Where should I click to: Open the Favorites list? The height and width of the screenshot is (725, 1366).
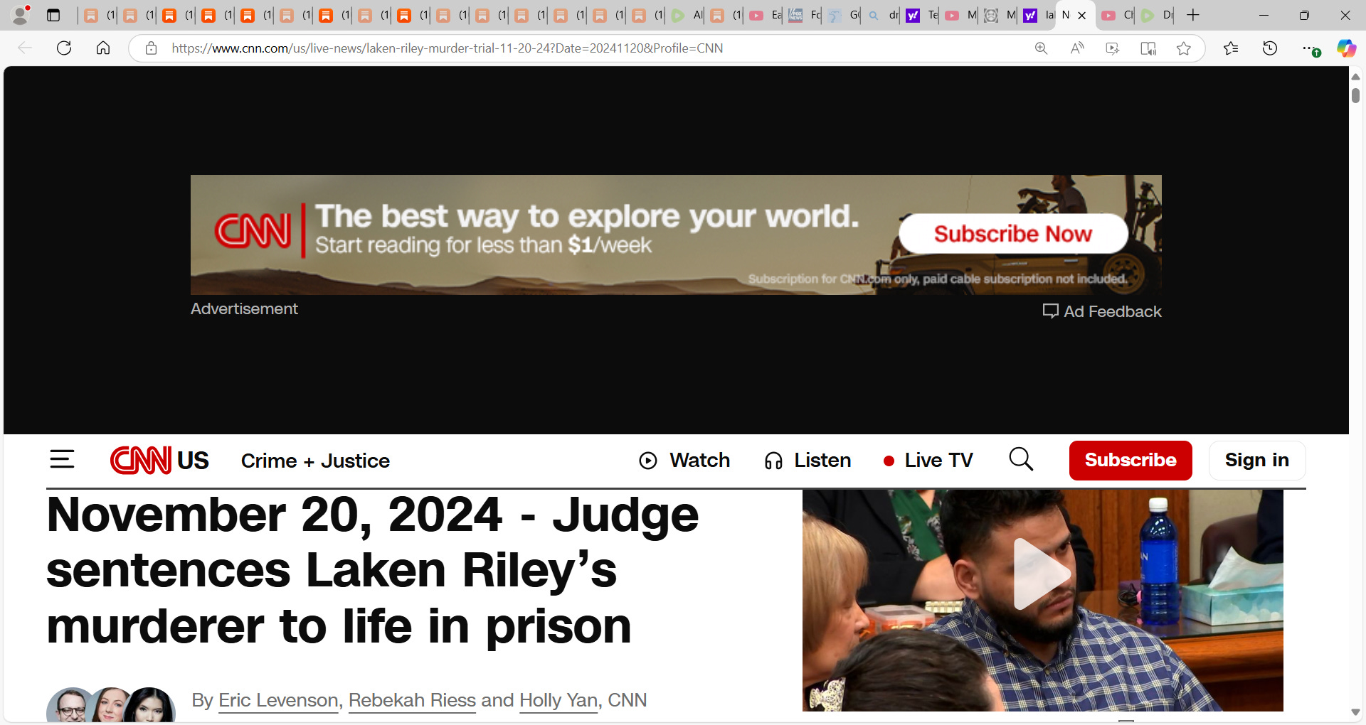click(x=1231, y=48)
